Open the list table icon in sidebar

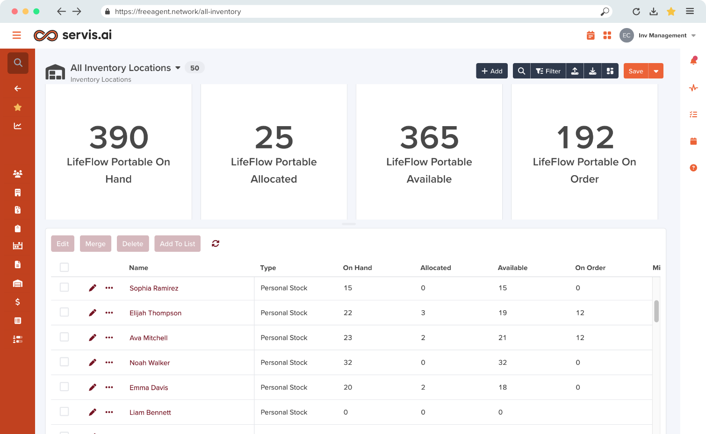pyautogui.click(x=18, y=320)
